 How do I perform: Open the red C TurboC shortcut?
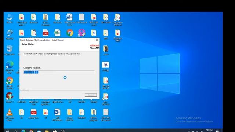point(10,98)
